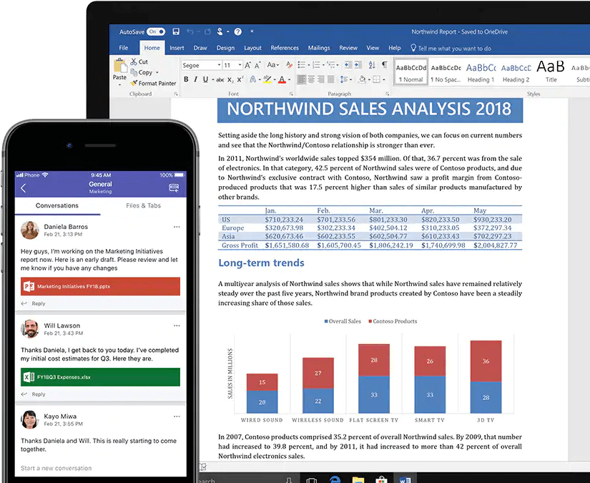Decrease font size with the shrink icon
The width and height of the screenshot is (590, 483).
pyautogui.click(x=257, y=65)
